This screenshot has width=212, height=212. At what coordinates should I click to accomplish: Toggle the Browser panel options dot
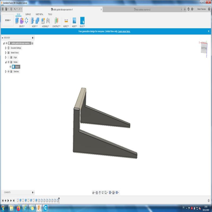tap(33, 38)
